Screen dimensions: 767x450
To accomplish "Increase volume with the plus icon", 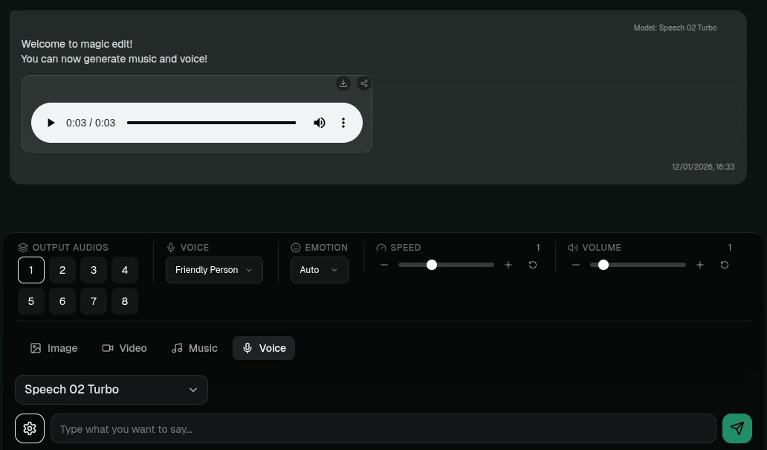I will 700,265.
